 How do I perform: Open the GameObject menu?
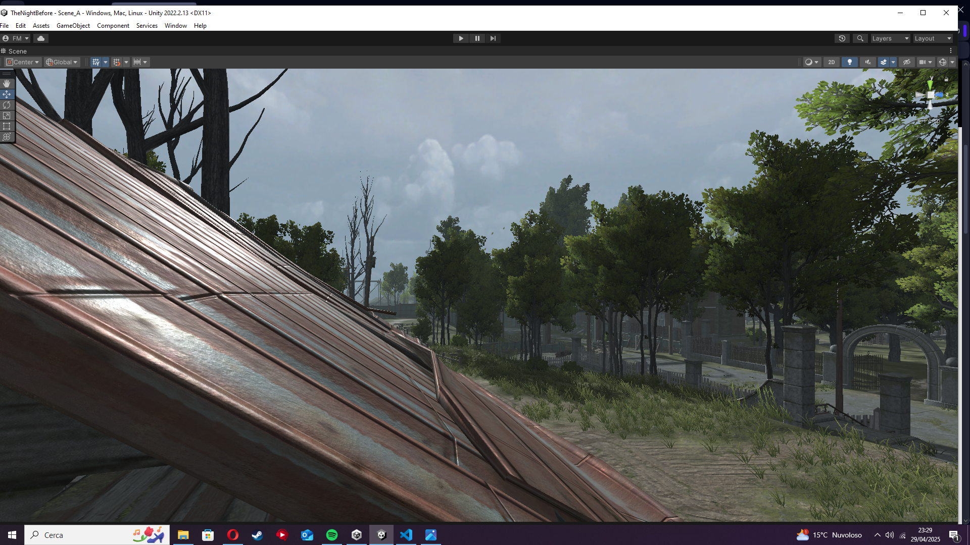pyautogui.click(x=73, y=26)
